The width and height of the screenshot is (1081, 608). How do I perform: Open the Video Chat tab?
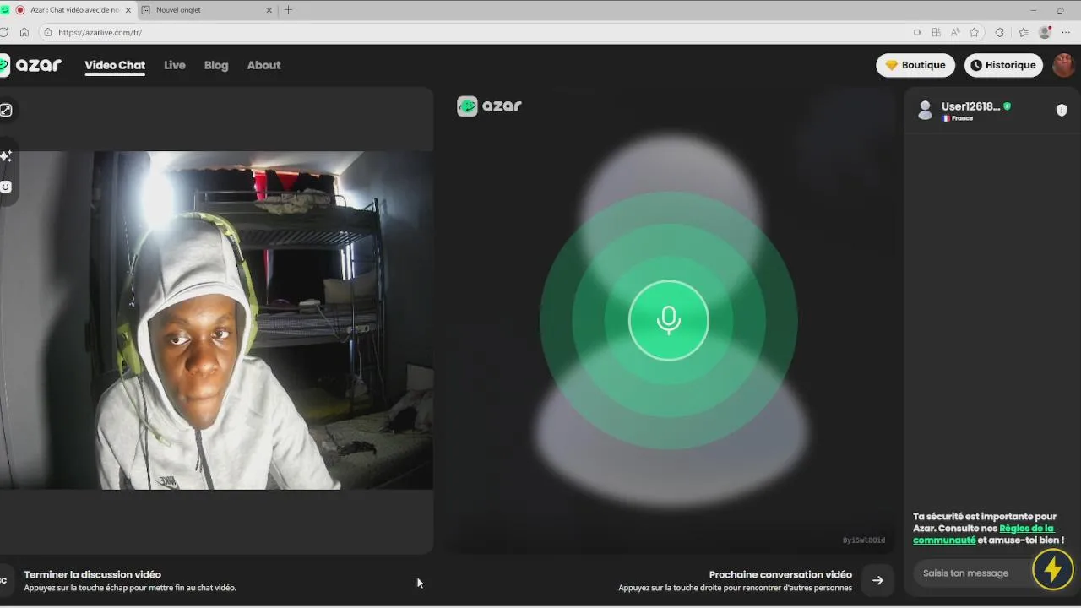click(x=115, y=65)
